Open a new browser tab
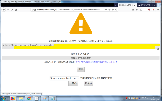This screenshot has width=163, height=101. coord(159,5)
